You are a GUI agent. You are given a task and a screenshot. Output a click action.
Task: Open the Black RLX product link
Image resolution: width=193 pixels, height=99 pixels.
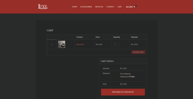pyautogui.click(x=80, y=44)
